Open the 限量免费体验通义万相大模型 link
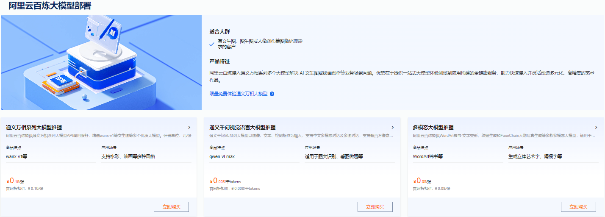605x217 pixels. point(239,94)
